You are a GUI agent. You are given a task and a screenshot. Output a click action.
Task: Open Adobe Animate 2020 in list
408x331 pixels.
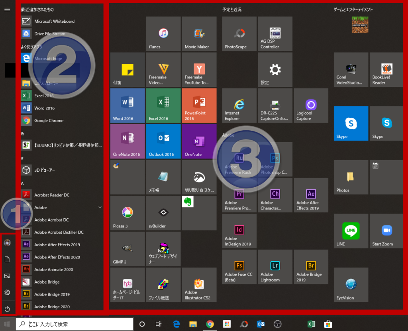(62, 269)
